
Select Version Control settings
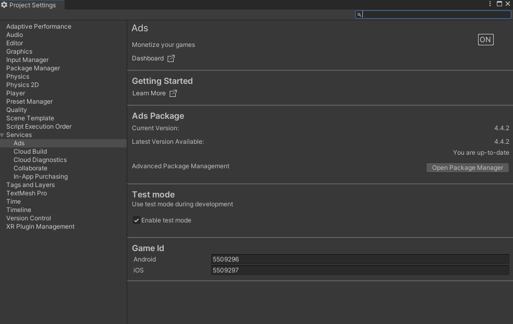point(29,218)
